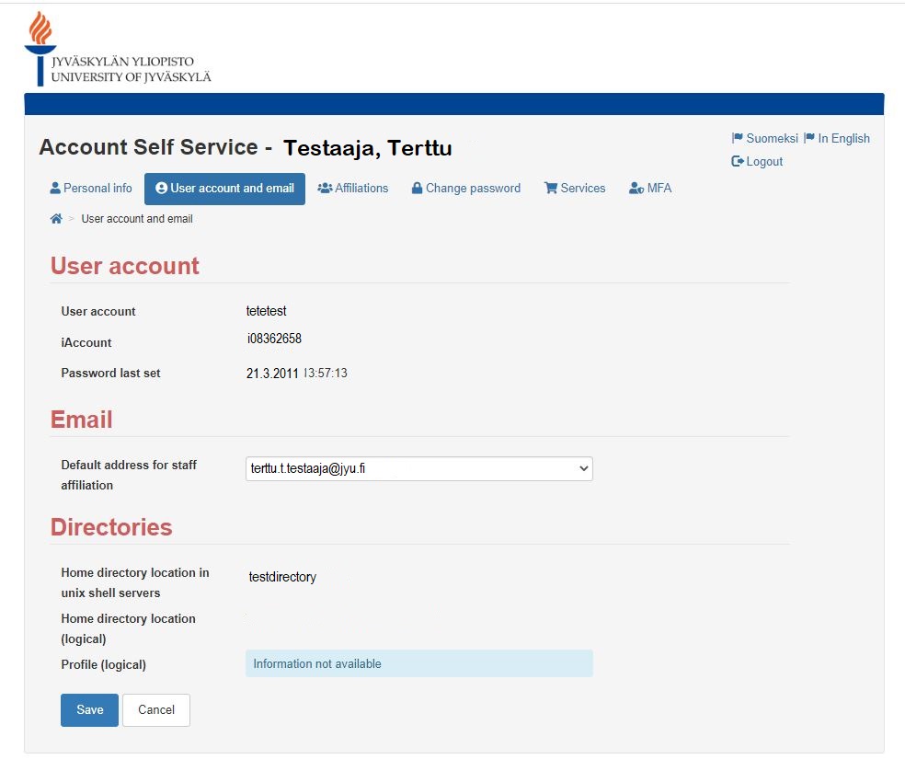This screenshot has height=771, width=905.
Task: Click the lock icon on Change password tab
Action: [418, 188]
